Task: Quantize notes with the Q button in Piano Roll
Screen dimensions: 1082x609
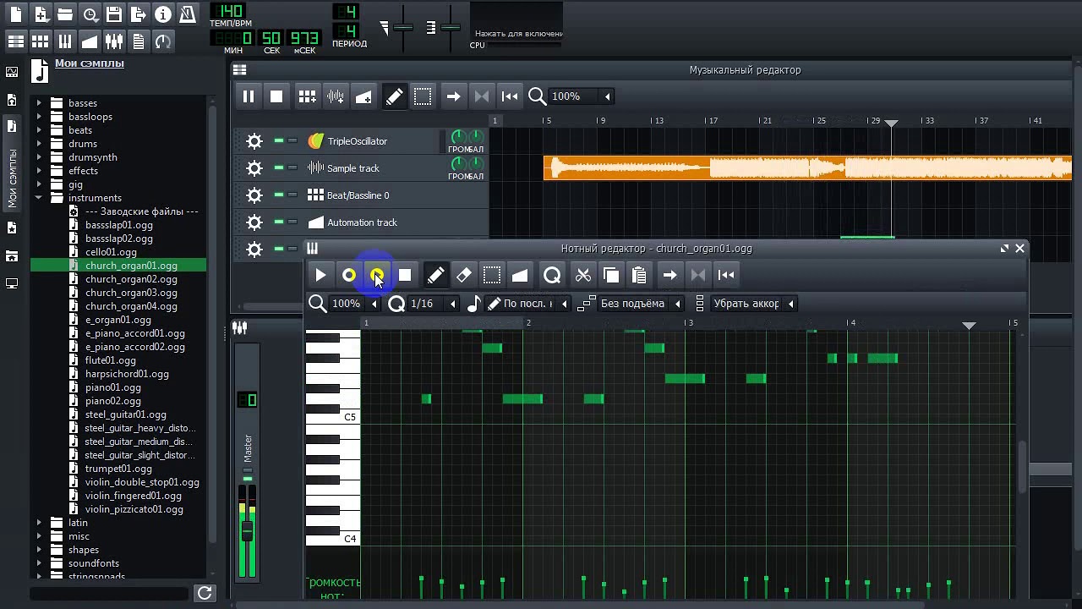Action: click(x=552, y=275)
